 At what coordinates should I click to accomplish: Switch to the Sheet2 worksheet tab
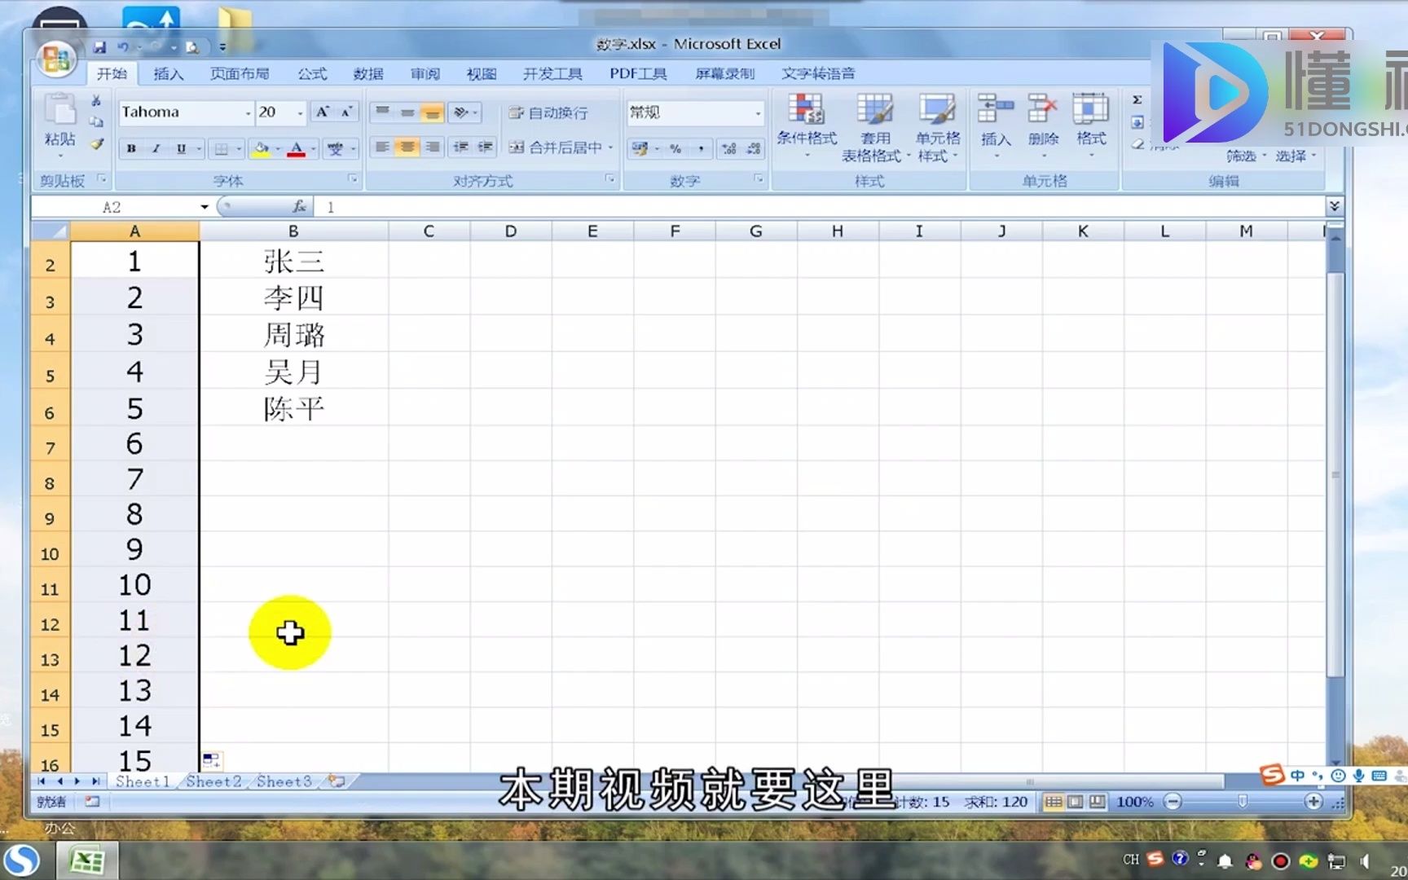(x=213, y=781)
